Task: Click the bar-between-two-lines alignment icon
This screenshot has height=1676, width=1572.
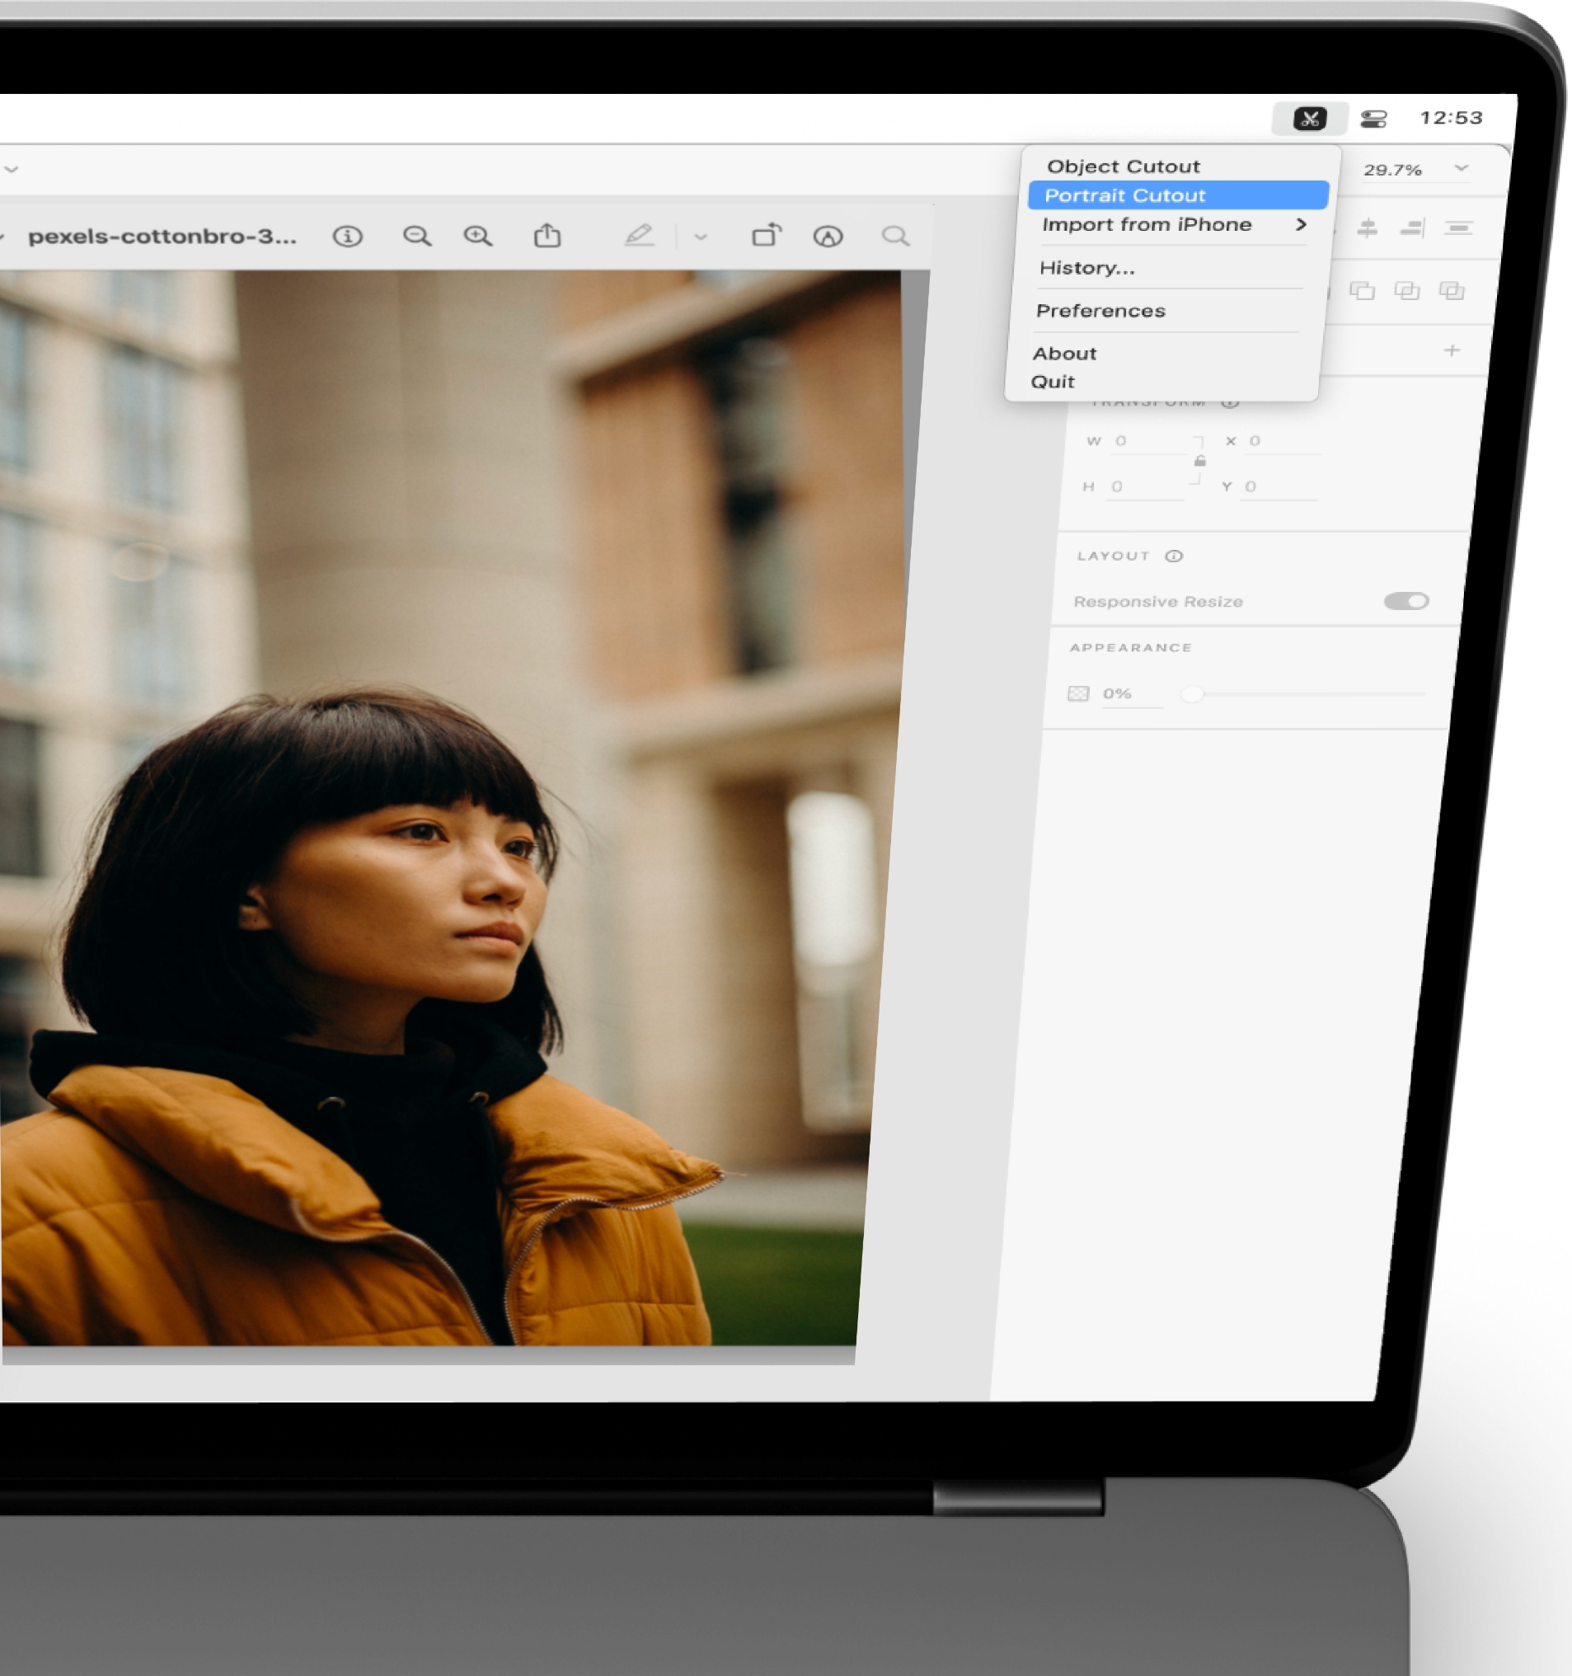Action: pyautogui.click(x=1458, y=228)
